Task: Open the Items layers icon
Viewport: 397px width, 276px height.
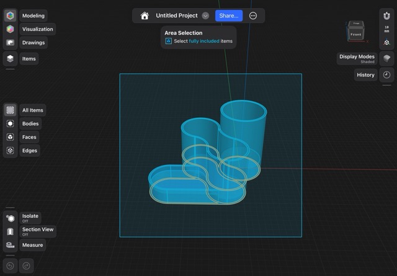Action: [x=10, y=59]
